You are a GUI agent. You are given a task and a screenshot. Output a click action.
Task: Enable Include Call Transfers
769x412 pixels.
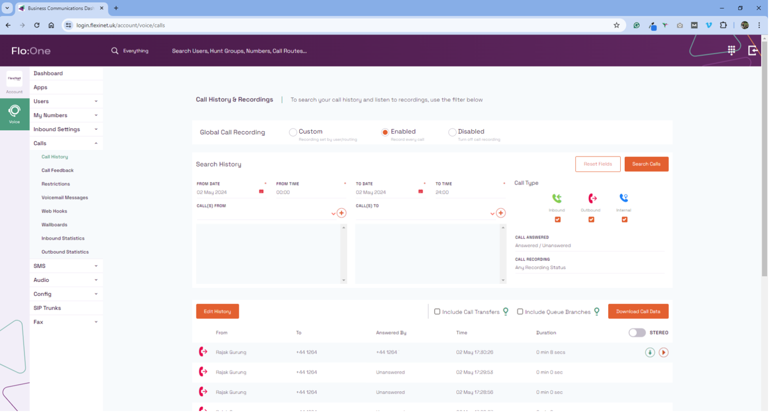click(x=437, y=311)
